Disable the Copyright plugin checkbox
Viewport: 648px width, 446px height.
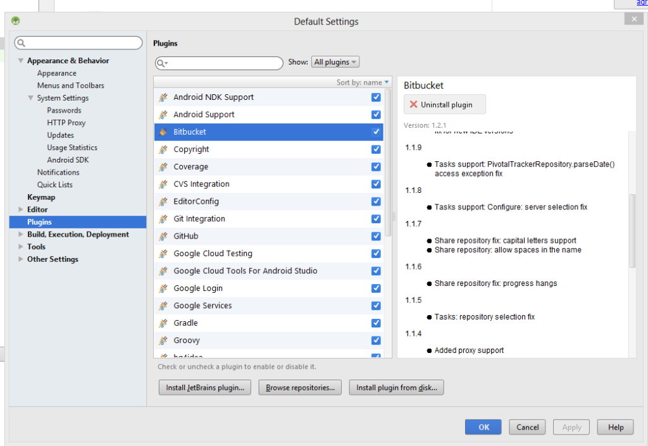[x=376, y=149]
